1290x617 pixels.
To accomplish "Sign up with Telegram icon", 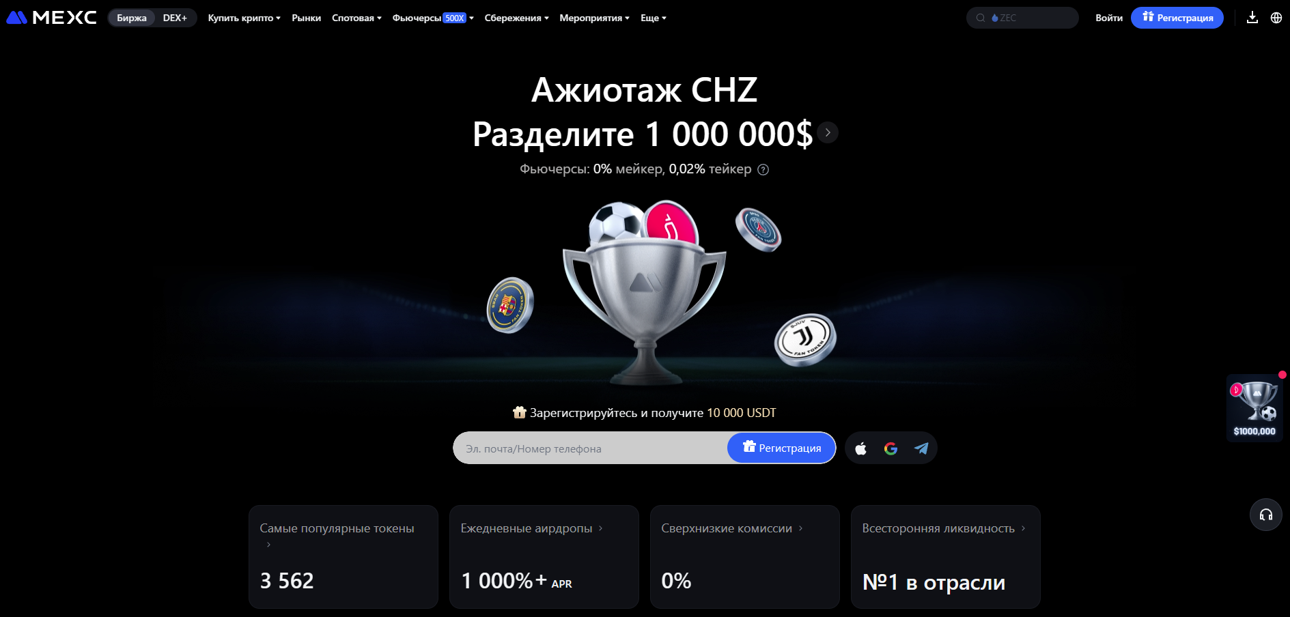I will point(921,448).
